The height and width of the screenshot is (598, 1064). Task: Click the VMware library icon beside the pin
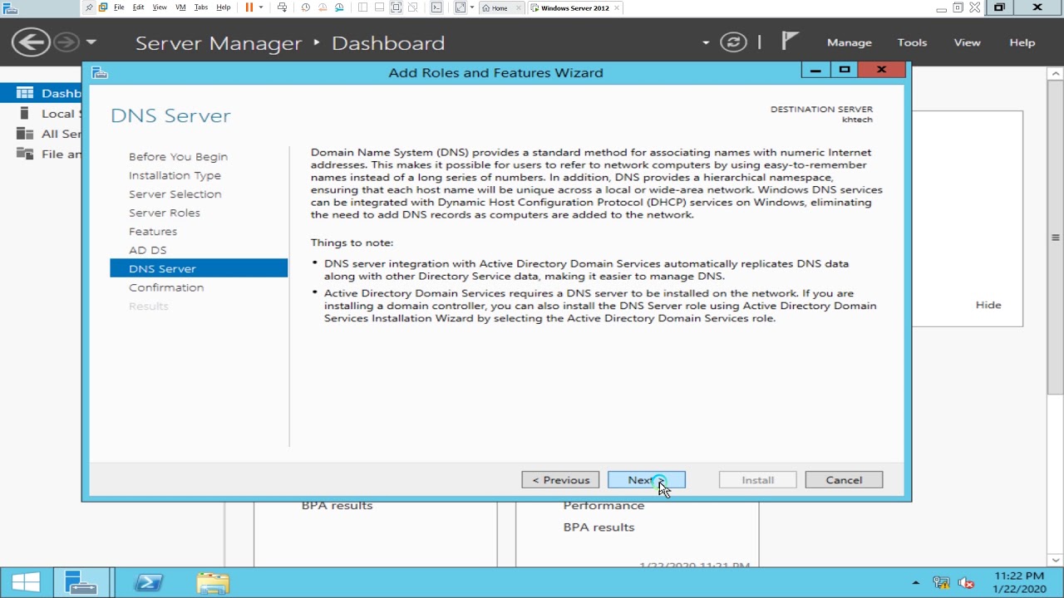click(103, 7)
